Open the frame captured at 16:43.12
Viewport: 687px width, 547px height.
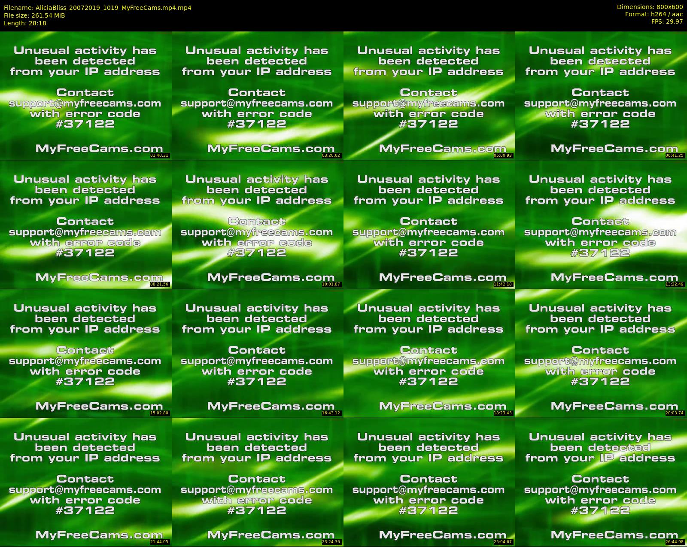click(257, 353)
